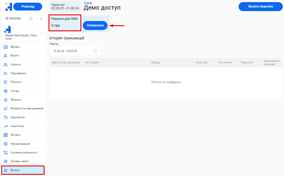
Task: Open Фінанси via the dollar icon
Action: click(x=5, y=99)
